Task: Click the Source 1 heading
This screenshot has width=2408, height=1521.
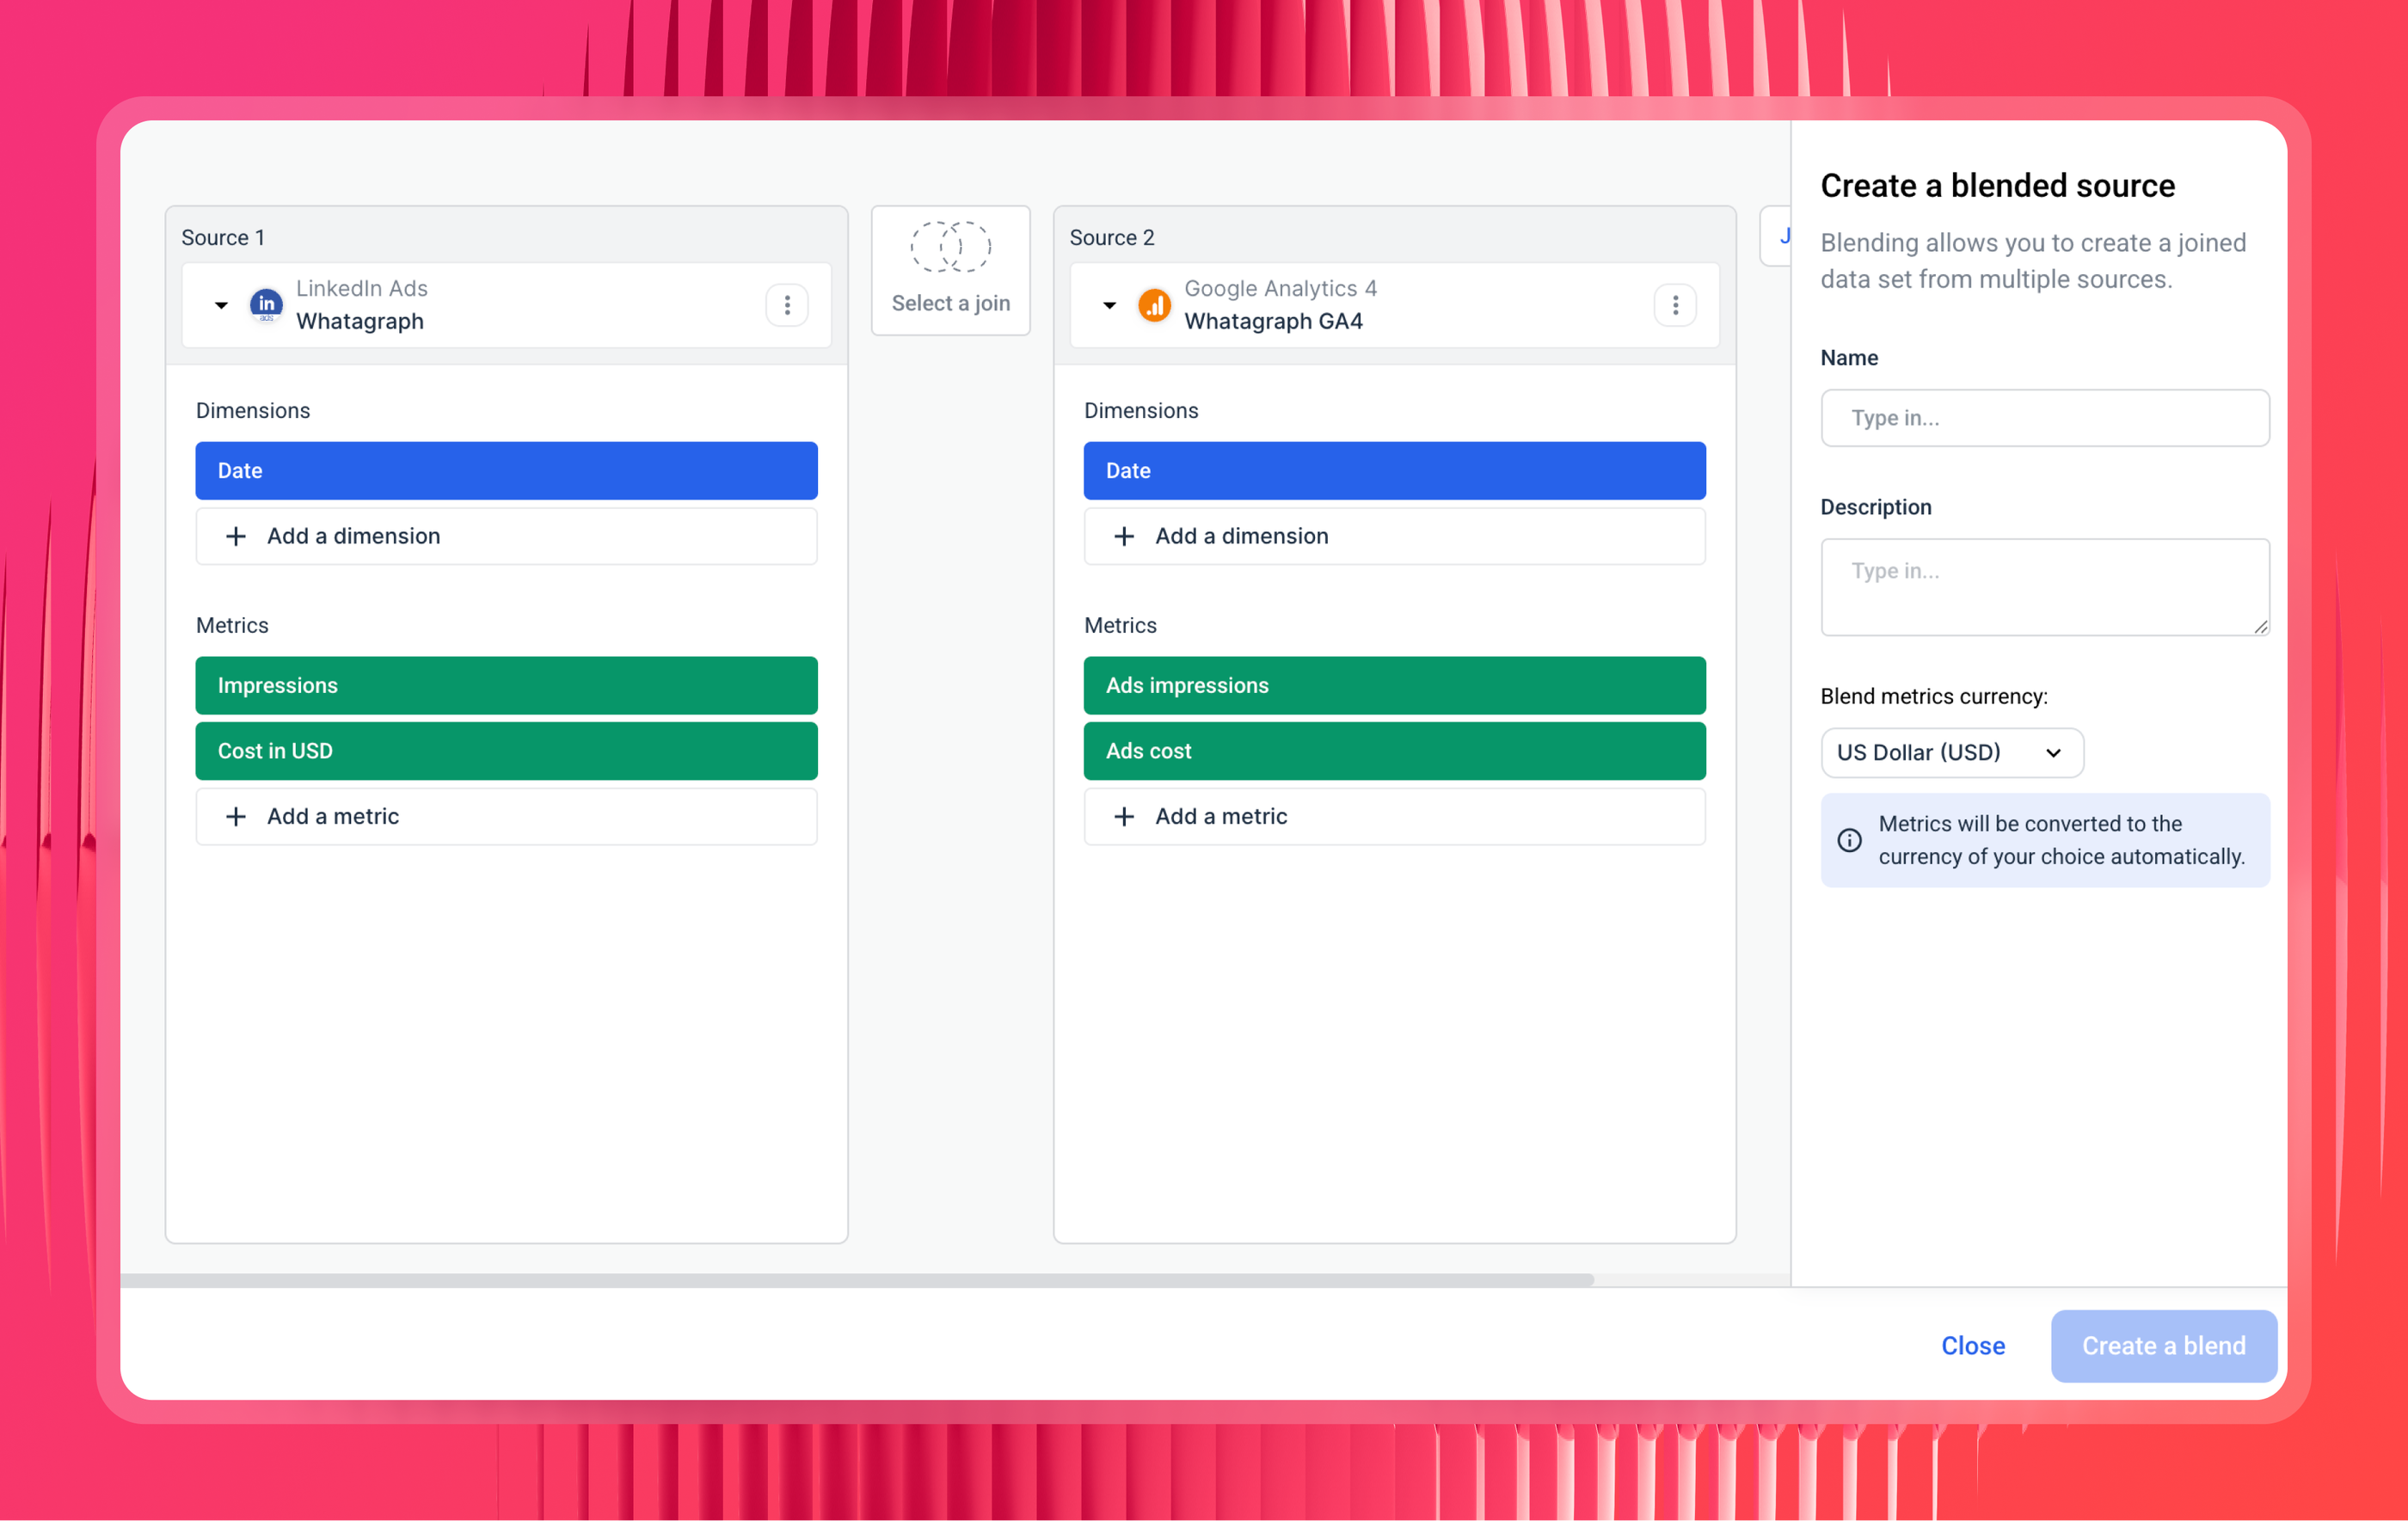Action: click(223, 238)
